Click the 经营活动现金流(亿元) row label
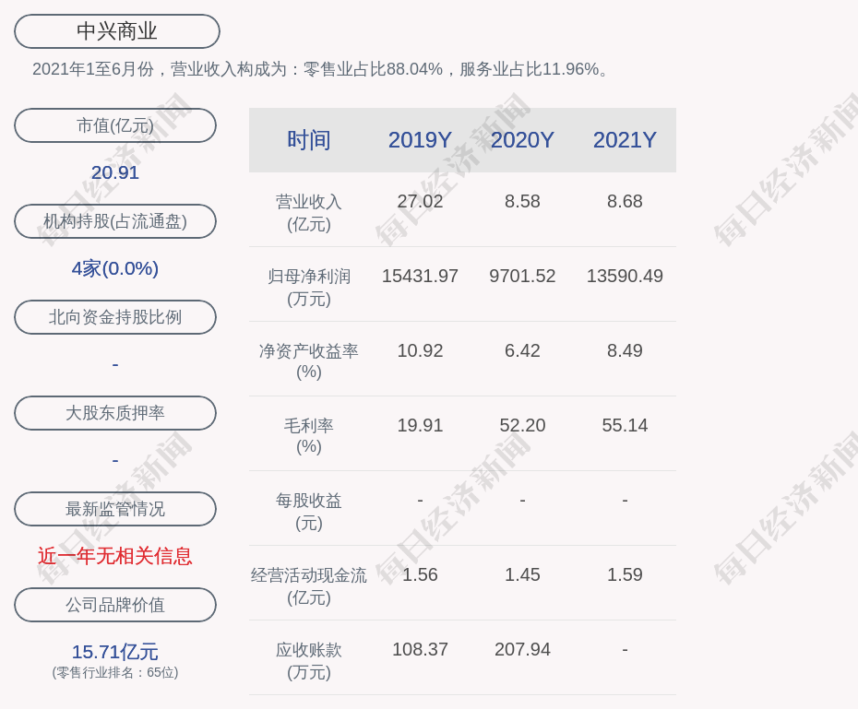 (309, 586)
